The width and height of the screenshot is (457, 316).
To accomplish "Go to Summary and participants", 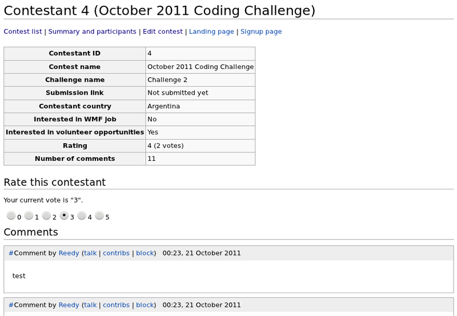I will coord(93,31).
